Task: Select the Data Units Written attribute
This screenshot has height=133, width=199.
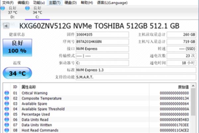Action: (37, 125)
